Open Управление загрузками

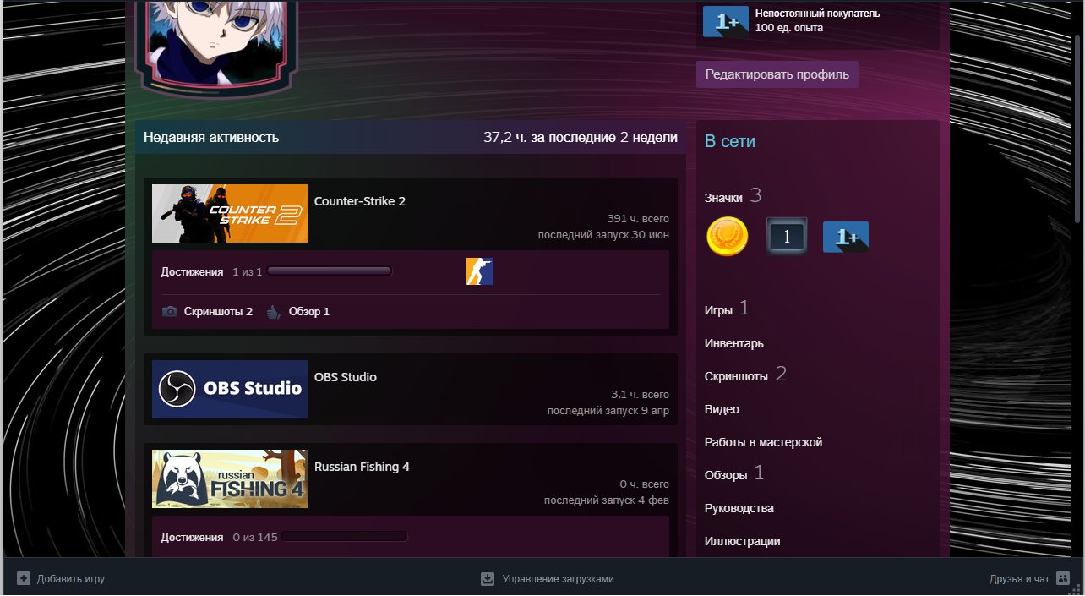coord(559,579)
